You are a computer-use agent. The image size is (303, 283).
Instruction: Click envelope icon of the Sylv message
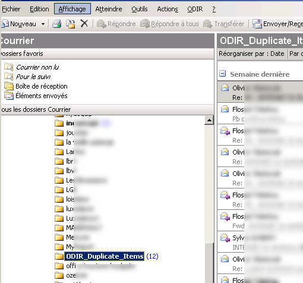point(225,238)
